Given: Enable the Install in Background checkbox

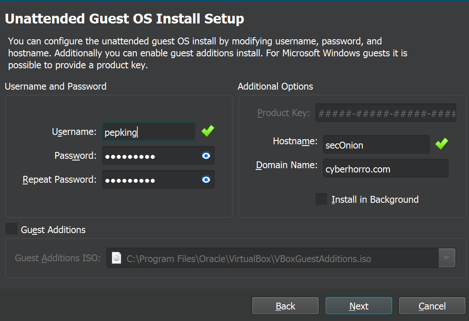Looking at the screenshot, I should tap(321, 199).
